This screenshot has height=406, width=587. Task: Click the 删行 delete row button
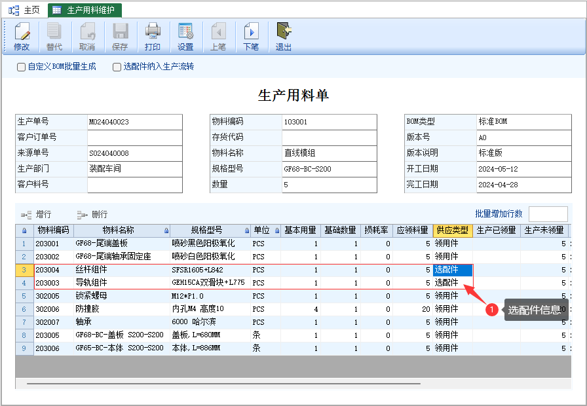[x=92, y=214]
